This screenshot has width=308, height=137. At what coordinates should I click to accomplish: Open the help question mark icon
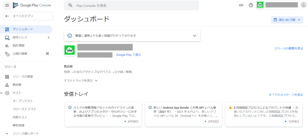(251, 5)
